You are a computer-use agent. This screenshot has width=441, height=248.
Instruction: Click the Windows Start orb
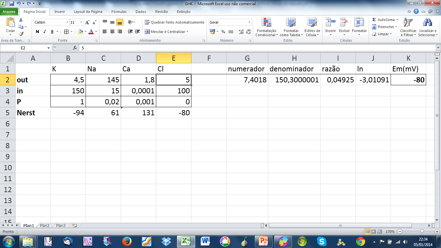[8, 241]
